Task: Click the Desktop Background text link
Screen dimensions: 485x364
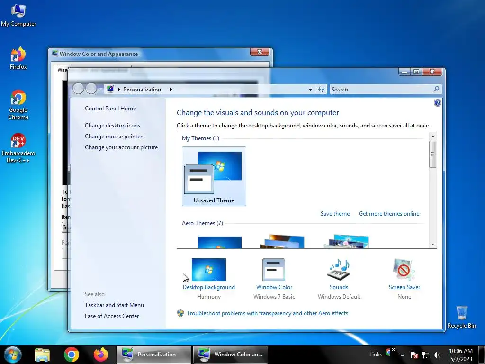Action: pyautogui.click(x=209, y=287)
